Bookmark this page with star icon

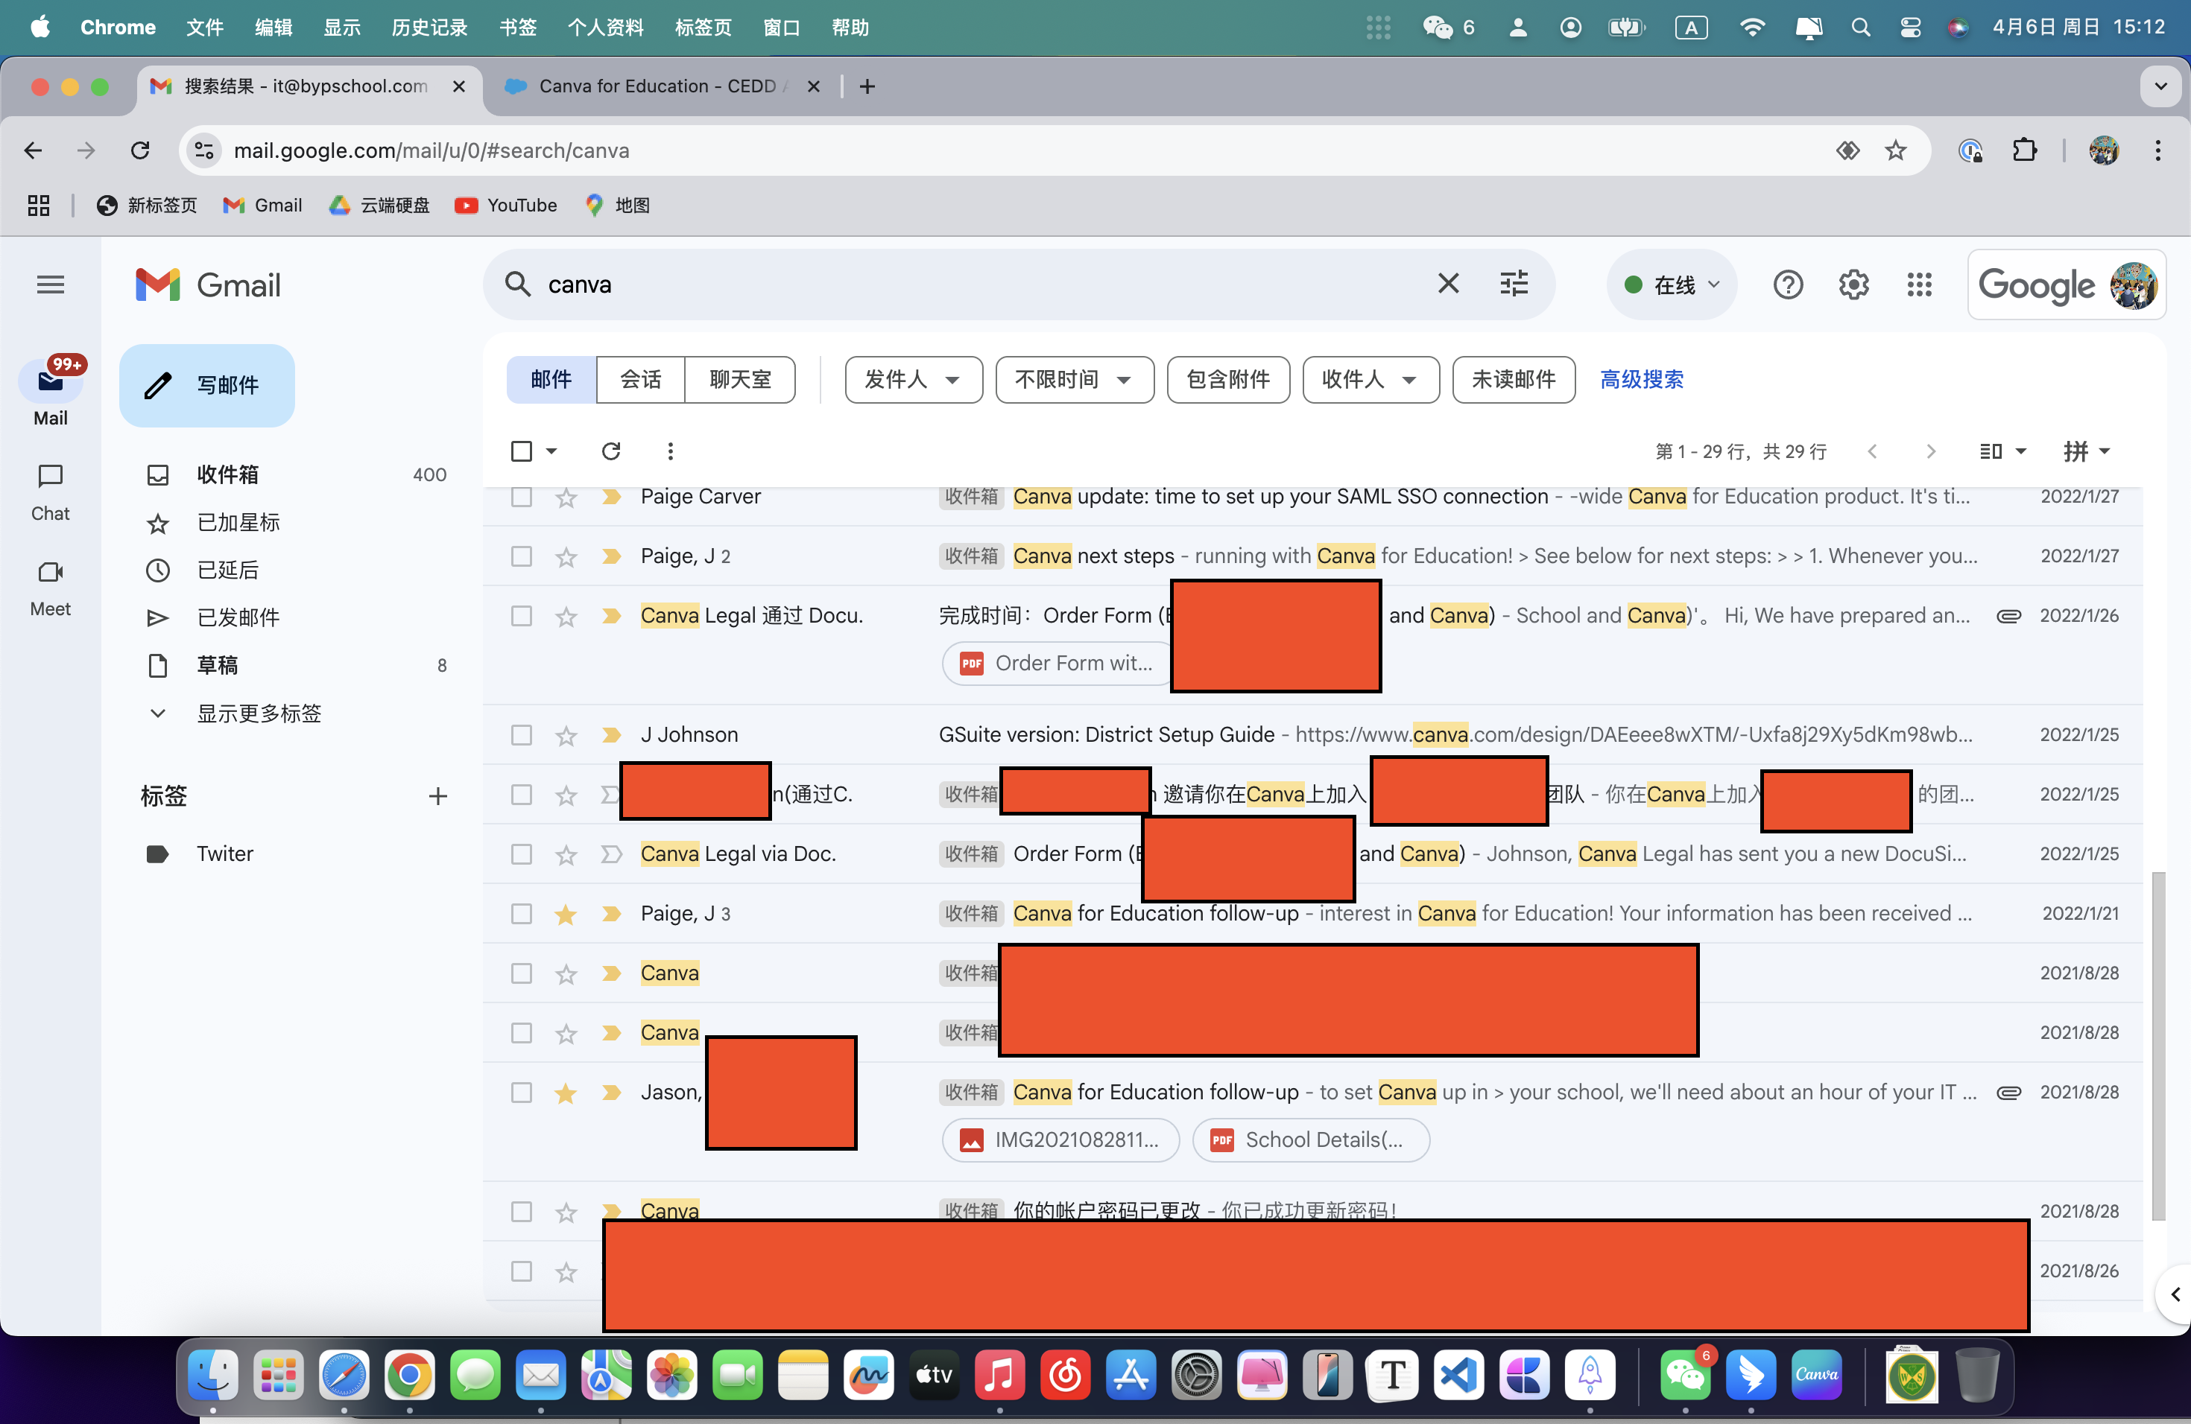coord(1895,151)
